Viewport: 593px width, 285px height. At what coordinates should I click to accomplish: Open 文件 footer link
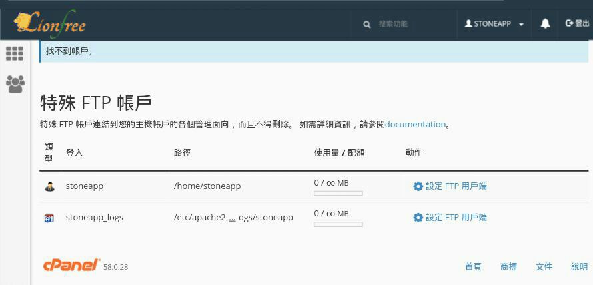[544, 266]
